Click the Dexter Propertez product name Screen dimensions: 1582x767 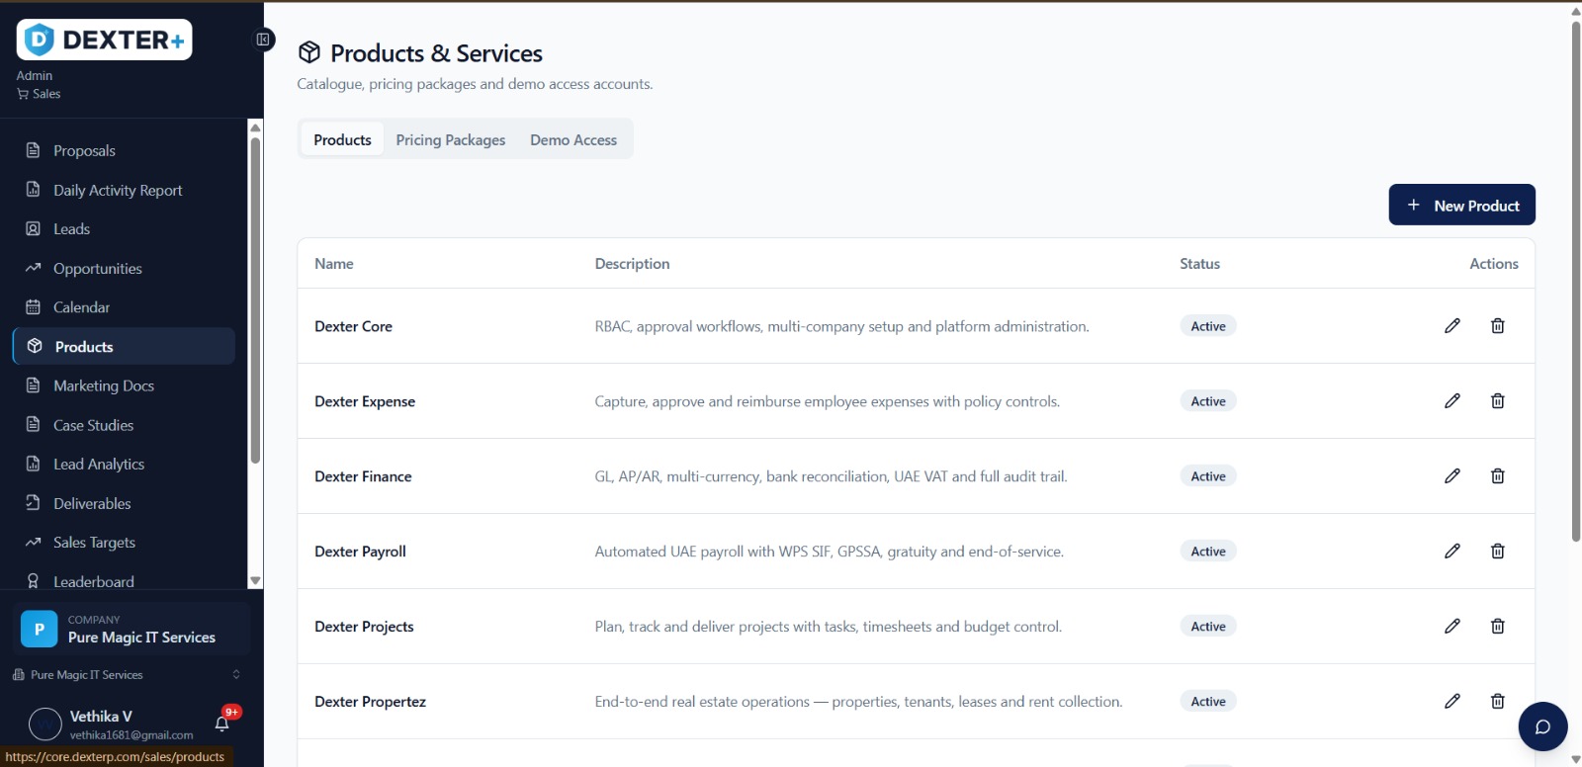(x=370, y=702)
